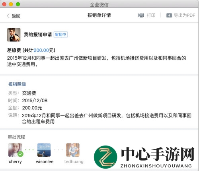Open the applicant's profile avatar
199x171 pixels.
pyautogui.click(x=14, y=35)
